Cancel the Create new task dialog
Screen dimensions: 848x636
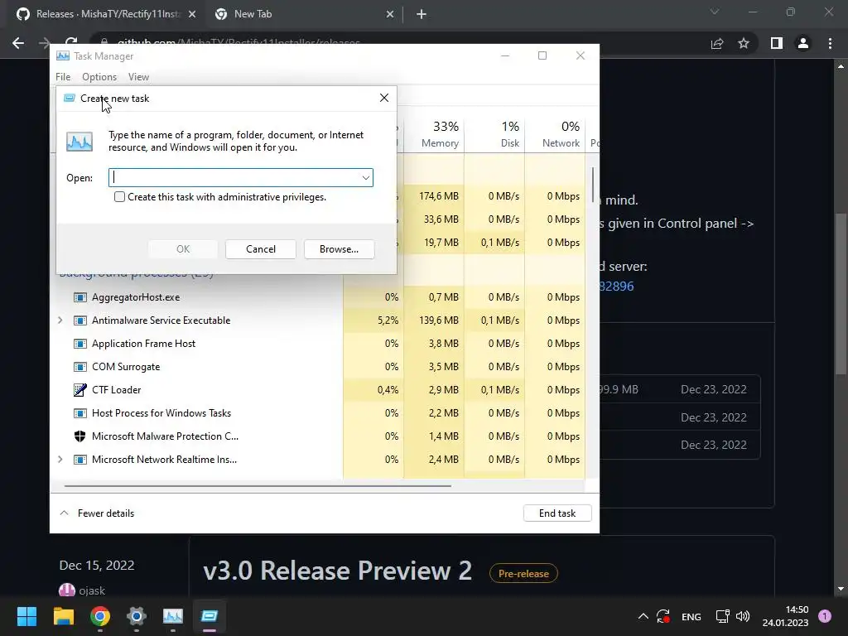tap(261, 249)
